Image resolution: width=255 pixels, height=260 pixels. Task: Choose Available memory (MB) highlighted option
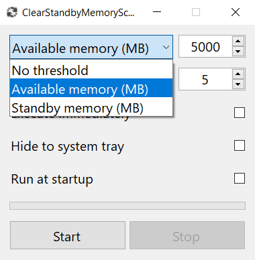91,88
